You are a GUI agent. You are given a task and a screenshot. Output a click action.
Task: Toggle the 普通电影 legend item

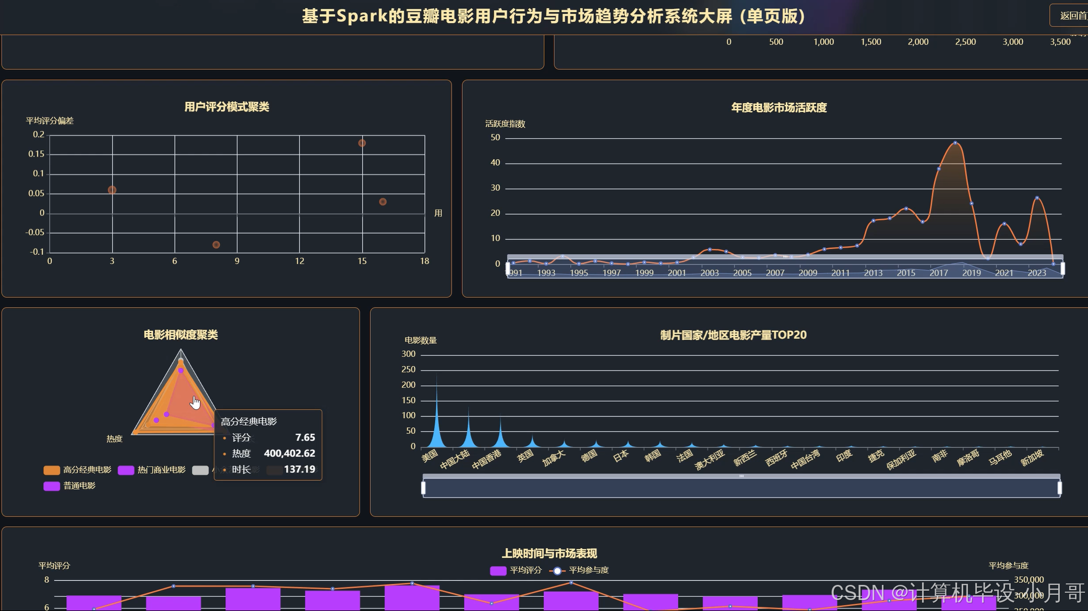pos(69,486)
